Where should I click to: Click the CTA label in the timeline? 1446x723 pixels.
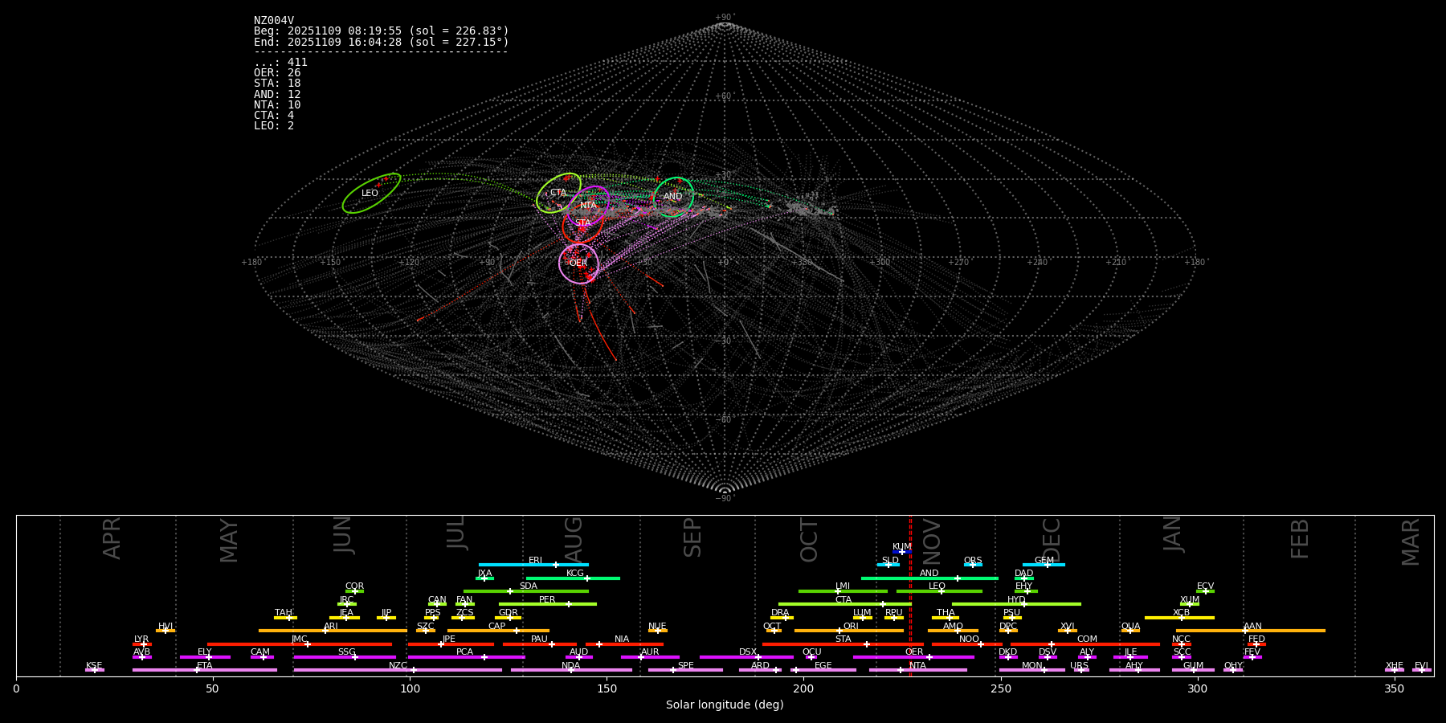pos(843,600)
